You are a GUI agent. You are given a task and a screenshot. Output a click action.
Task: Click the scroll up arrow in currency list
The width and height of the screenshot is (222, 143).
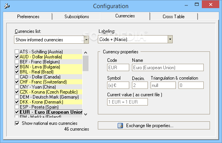[85, 53]
